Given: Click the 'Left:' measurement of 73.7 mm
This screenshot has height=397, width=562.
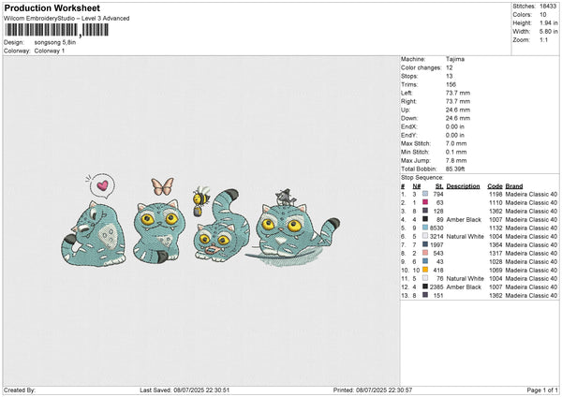Looking at the screenshot, I should [x=458, y=93].
